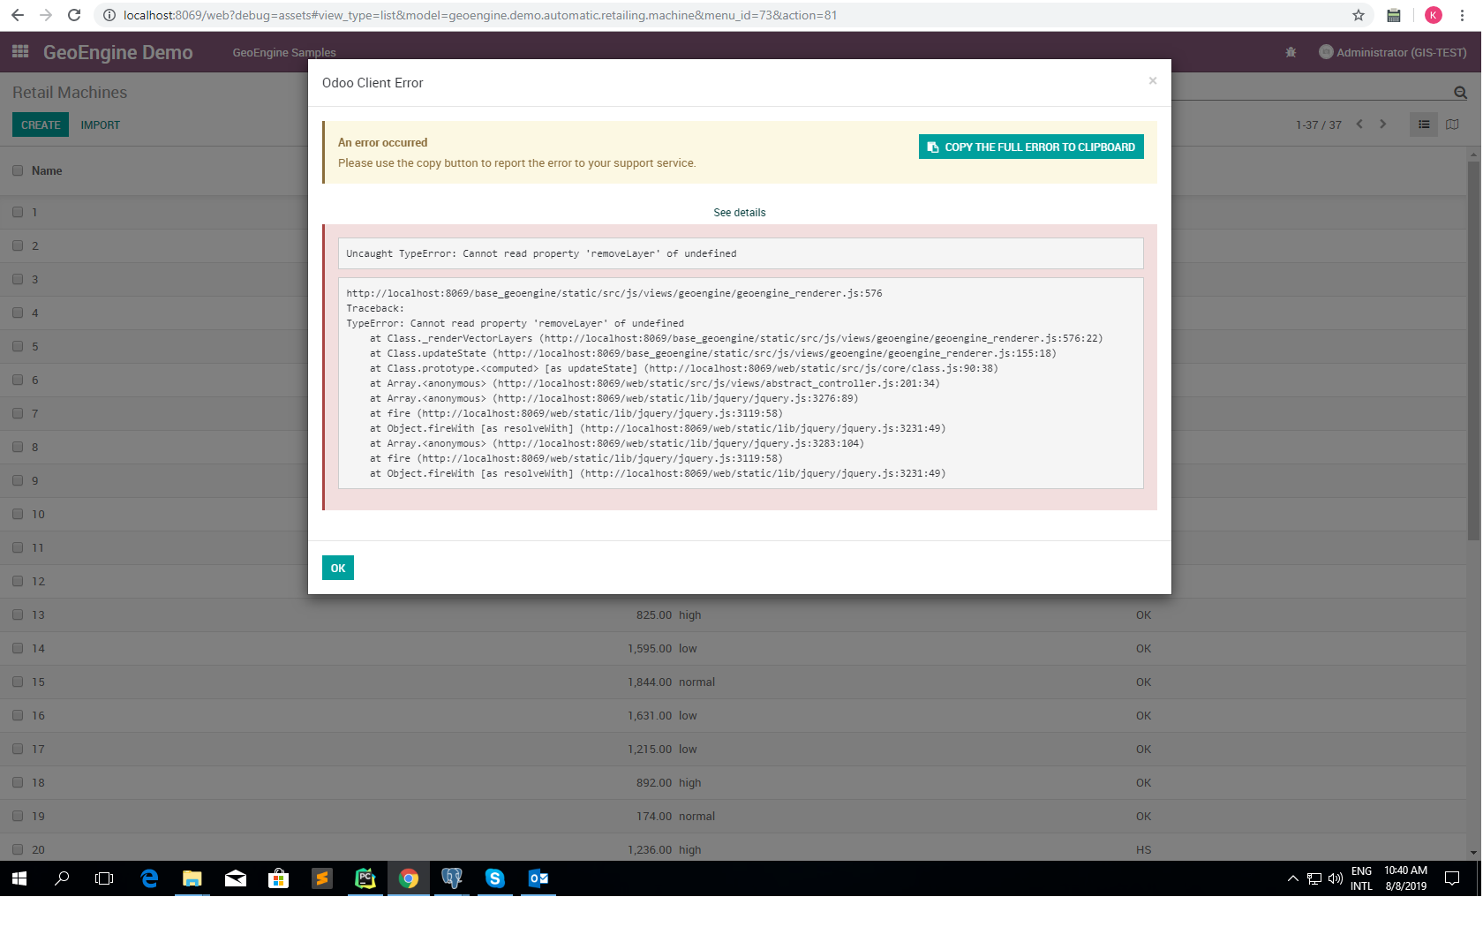
Task: Dismiss the error with the OK button
Action: click(x=337, y=568)
